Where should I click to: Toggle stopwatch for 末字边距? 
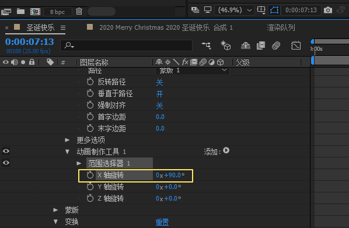pyautogui.click(x=90, y=128)
